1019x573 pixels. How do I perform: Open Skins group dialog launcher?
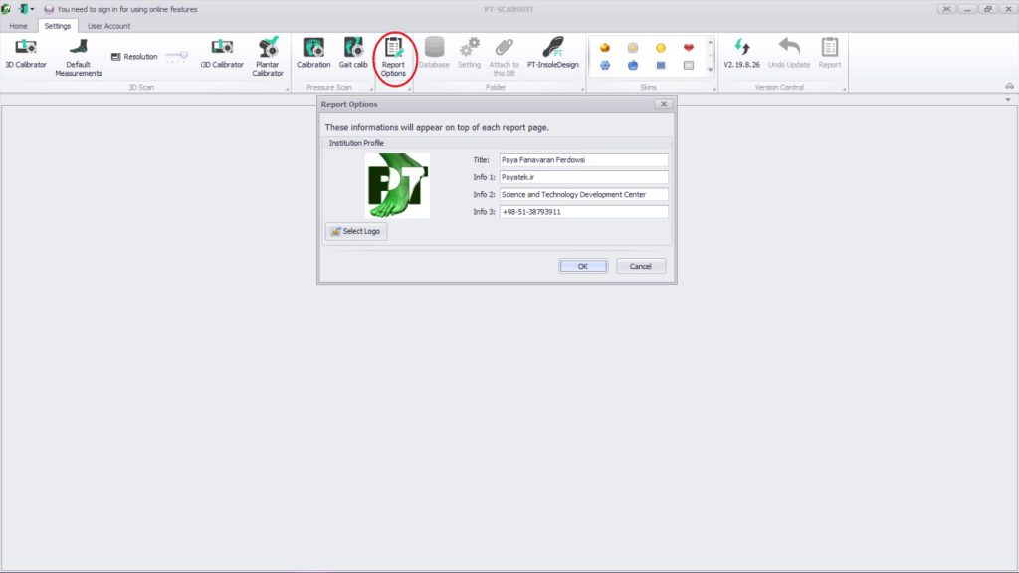click(714, 89)
